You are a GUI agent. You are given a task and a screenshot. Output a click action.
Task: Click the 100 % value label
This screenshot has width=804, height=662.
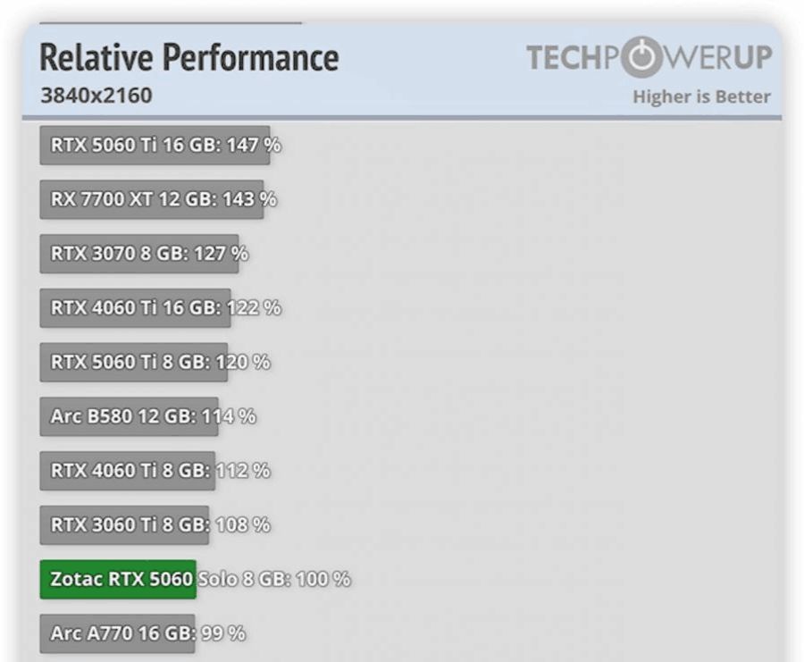pos(323,579)
